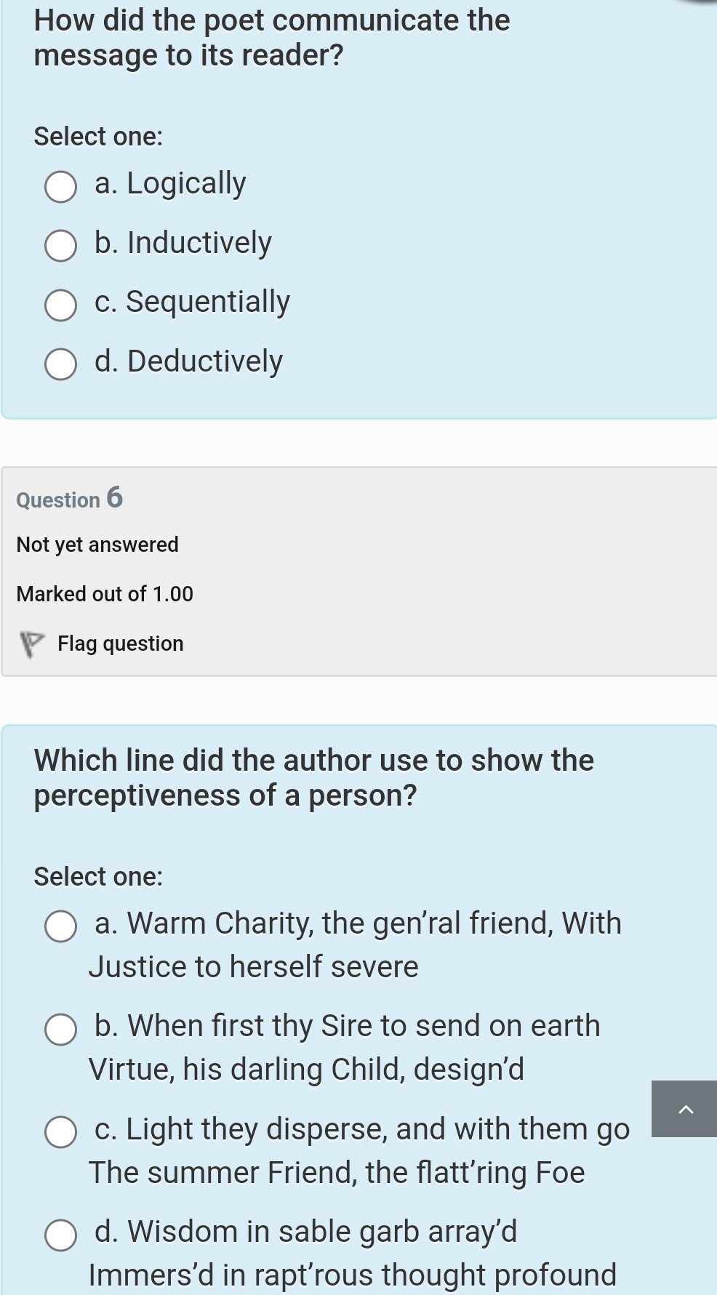Pick the Sequentially answer choice
717x1295 pixels.
coord(60,305)
